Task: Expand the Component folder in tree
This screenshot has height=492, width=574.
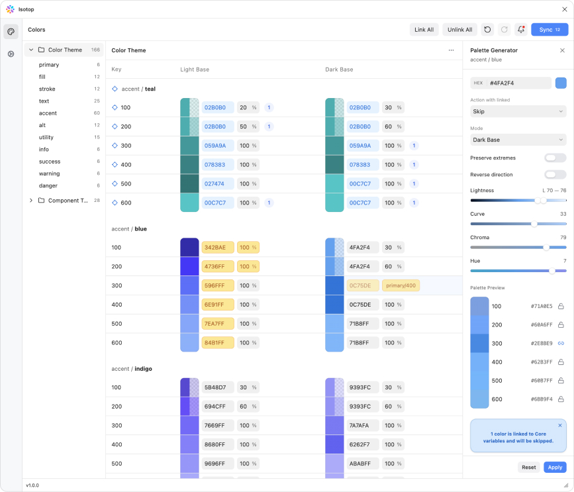Action: point(30,201)
